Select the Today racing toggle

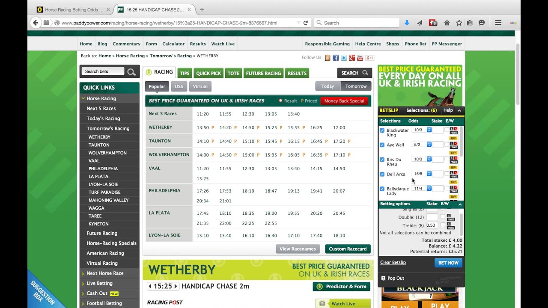pyautogui.click(x=328, y=86)
